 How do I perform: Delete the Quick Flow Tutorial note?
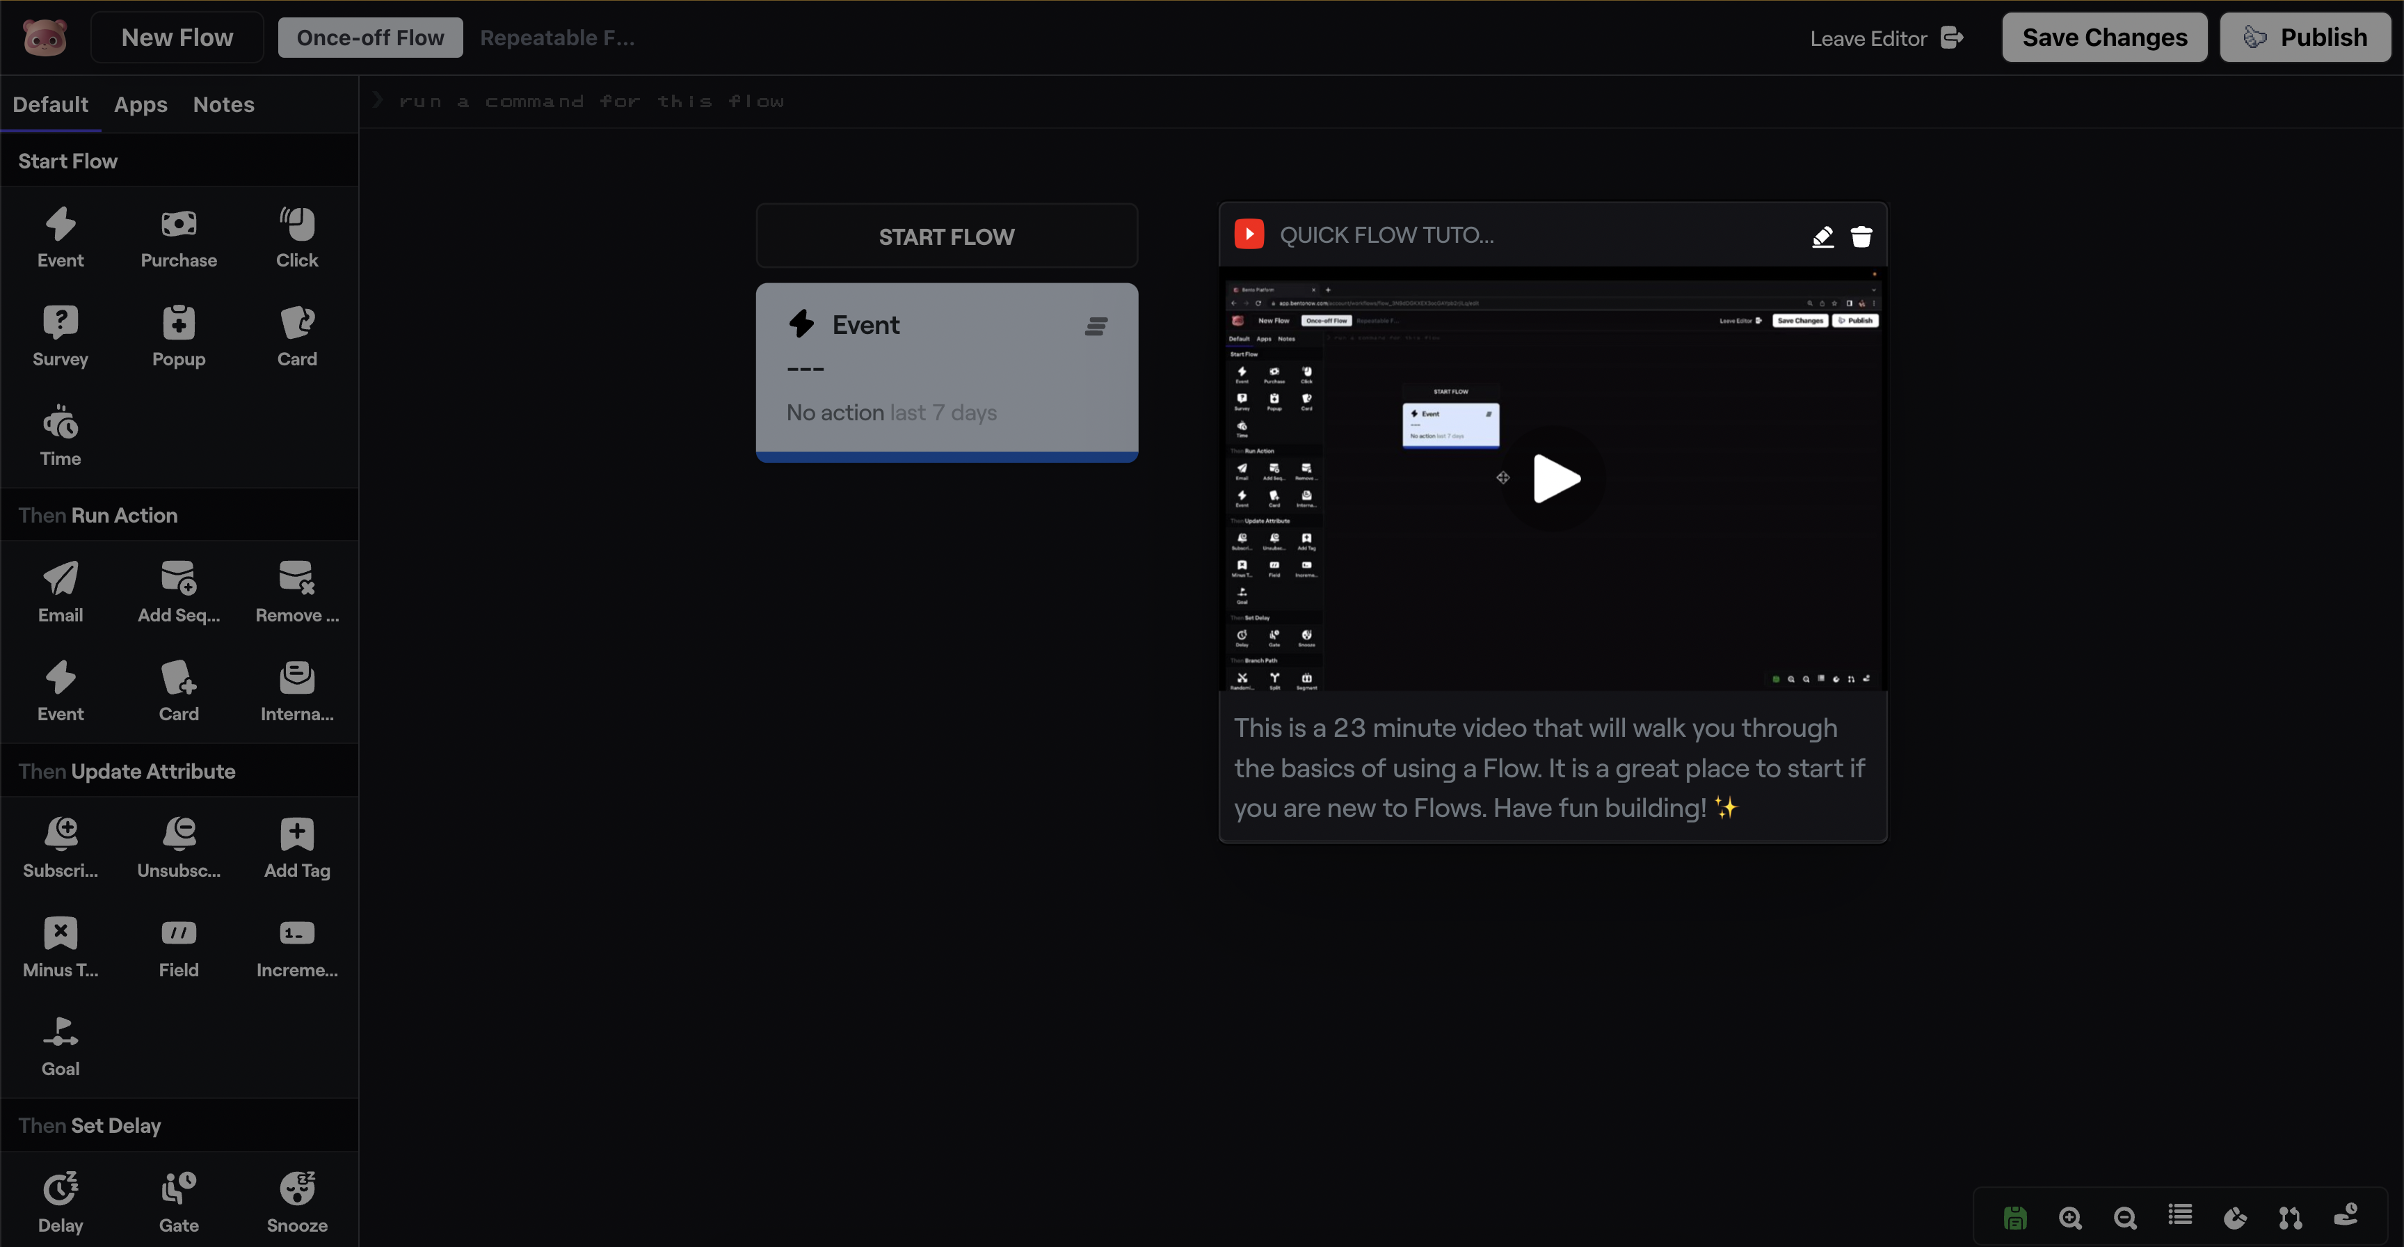click(x=1861, y=236)
